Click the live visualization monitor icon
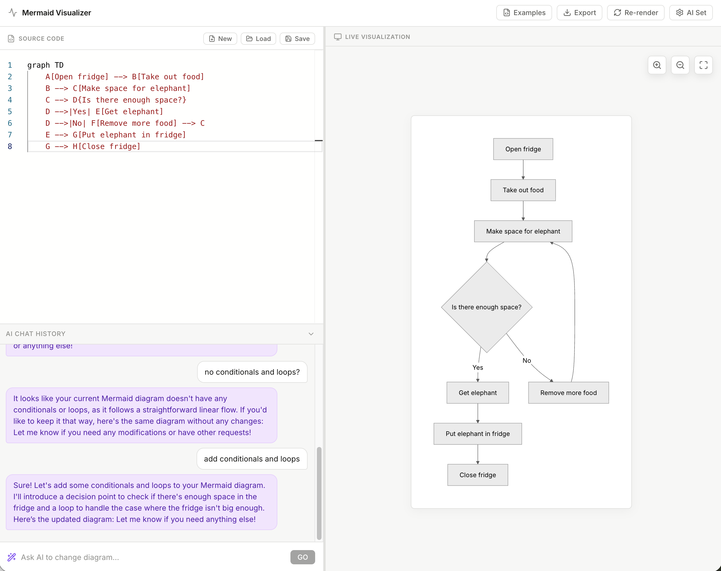The width and height of the screenshot is (721, 571). 338,37
